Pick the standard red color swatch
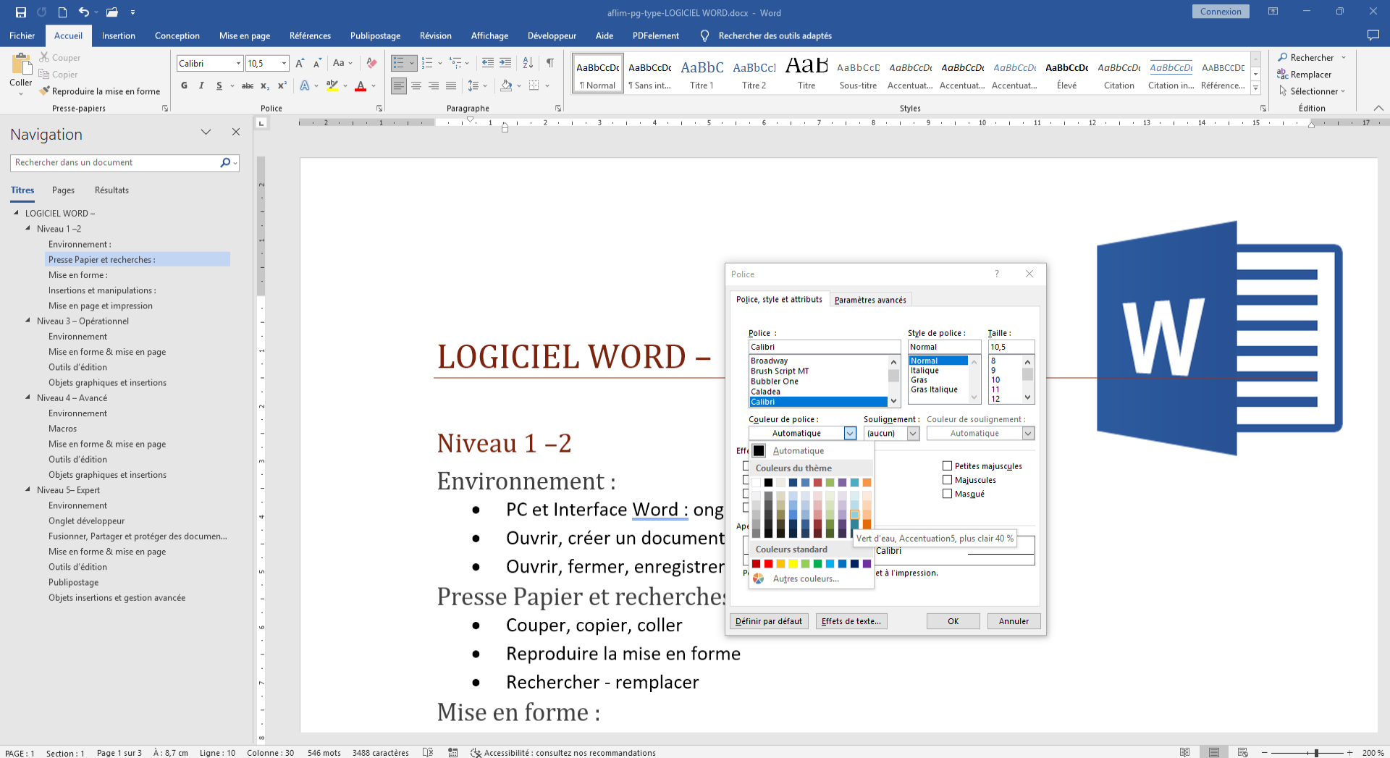This screenshot has width=1390, height=758. [768, 564]
